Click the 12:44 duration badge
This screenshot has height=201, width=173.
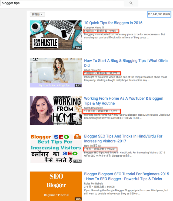click(78, 161)
